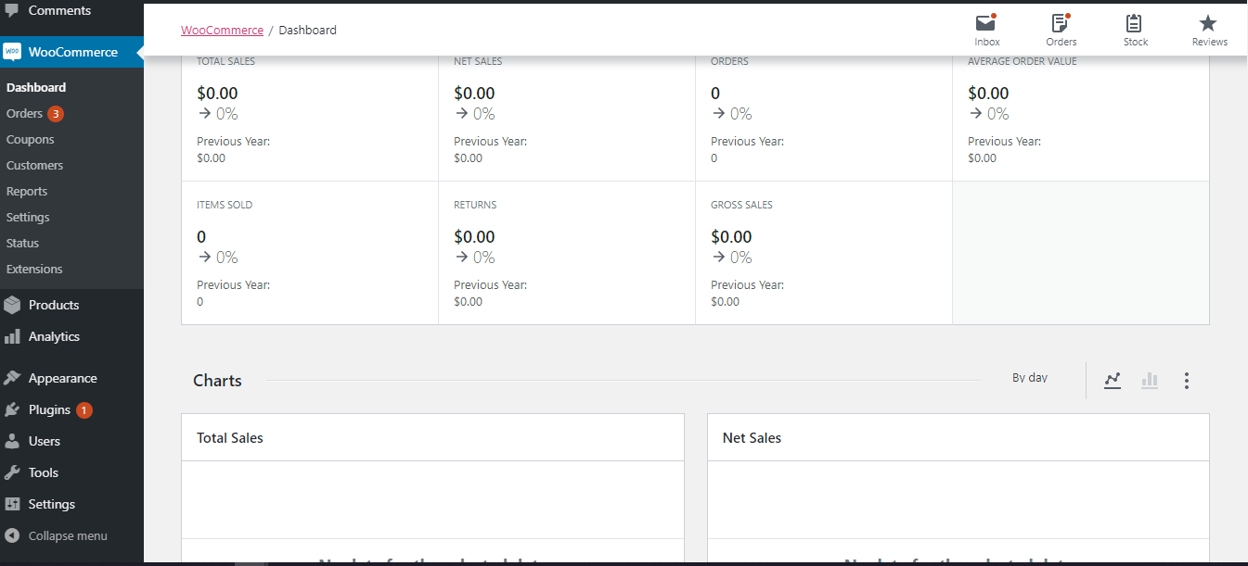The image size is (1248, 566).
Task: Open the Customers sidebar link
Action: point(34,166)
